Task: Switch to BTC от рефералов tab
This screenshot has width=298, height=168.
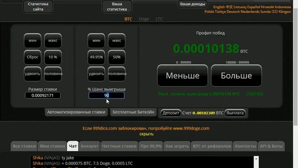Action: click(212, 146)
